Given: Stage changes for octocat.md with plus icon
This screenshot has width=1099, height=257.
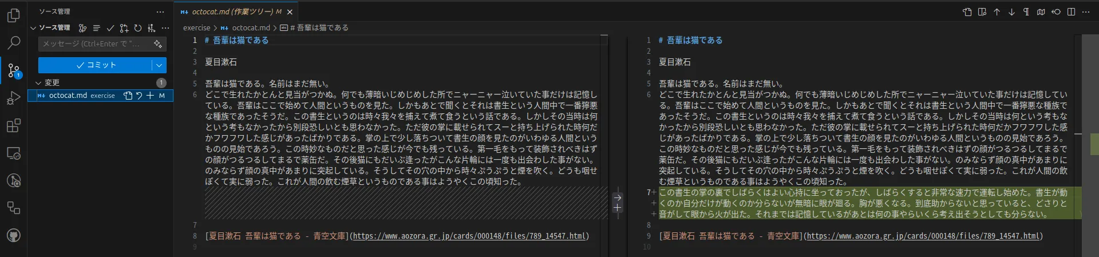Looking at the screenshot, I should click(150, 96).
